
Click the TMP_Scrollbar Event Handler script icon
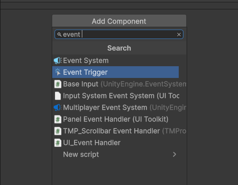(58, 131)
